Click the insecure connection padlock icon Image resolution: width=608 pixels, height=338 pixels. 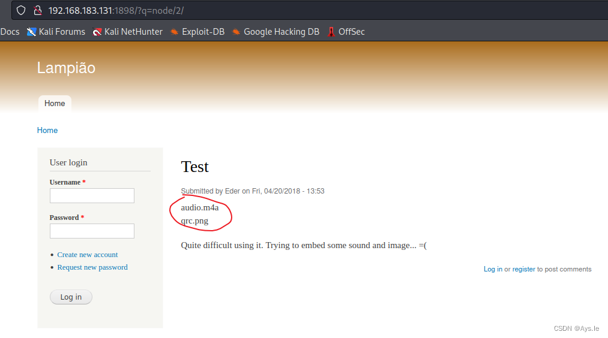pos(38,10)
